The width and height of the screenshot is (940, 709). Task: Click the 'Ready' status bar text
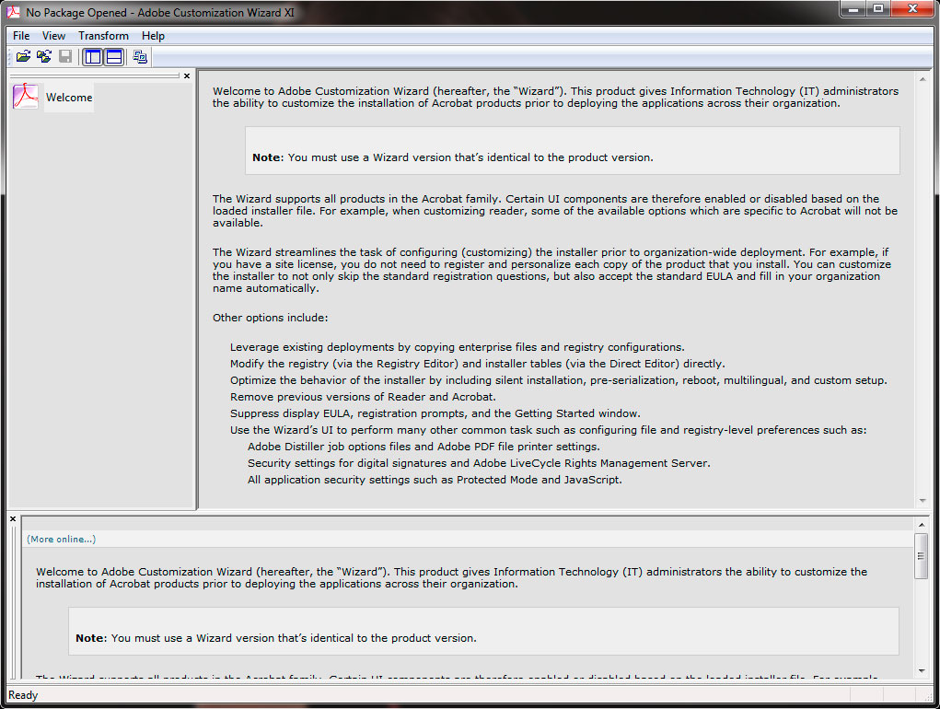tap(23, 695)
